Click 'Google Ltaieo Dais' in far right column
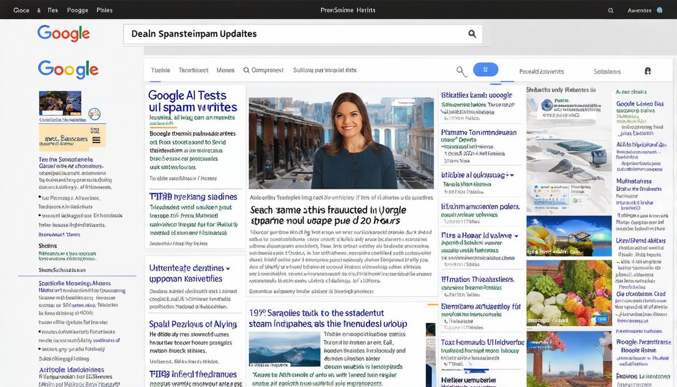The height and width of the screenshot is (387, 677). tap(640, 104)
